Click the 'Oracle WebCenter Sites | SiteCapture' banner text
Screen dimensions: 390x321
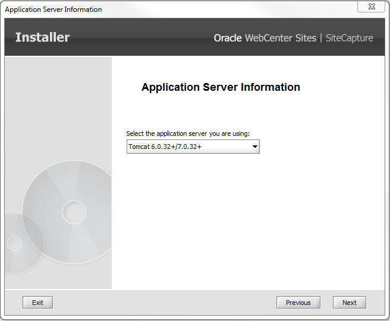pyautogui.click(x=294, y=38)
